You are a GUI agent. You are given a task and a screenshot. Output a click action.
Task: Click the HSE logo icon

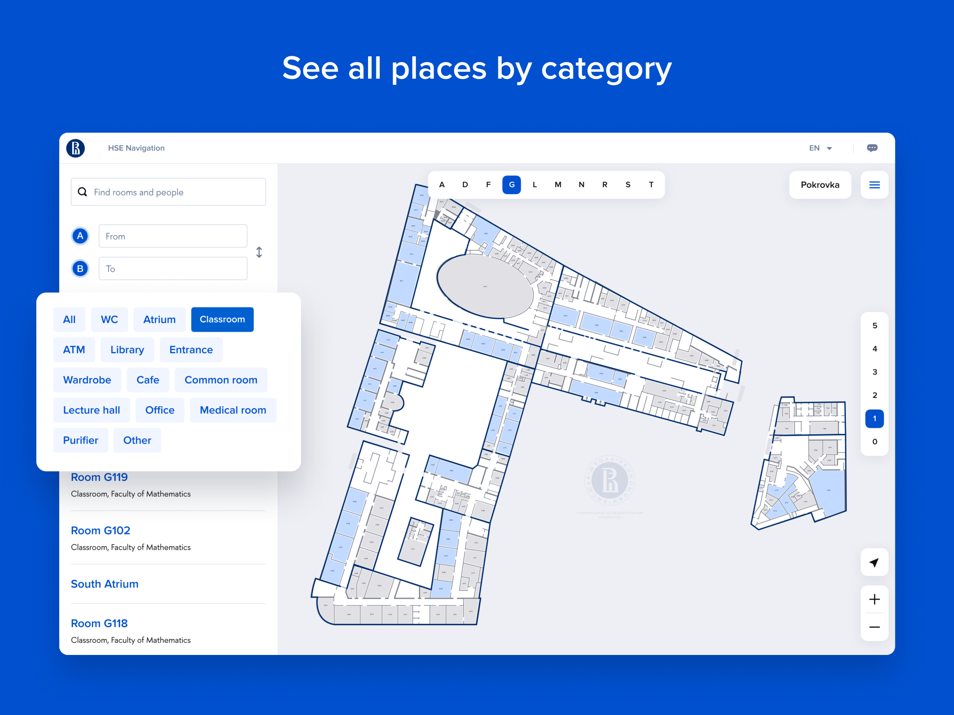pyautogui.click(x=75, y=148)
